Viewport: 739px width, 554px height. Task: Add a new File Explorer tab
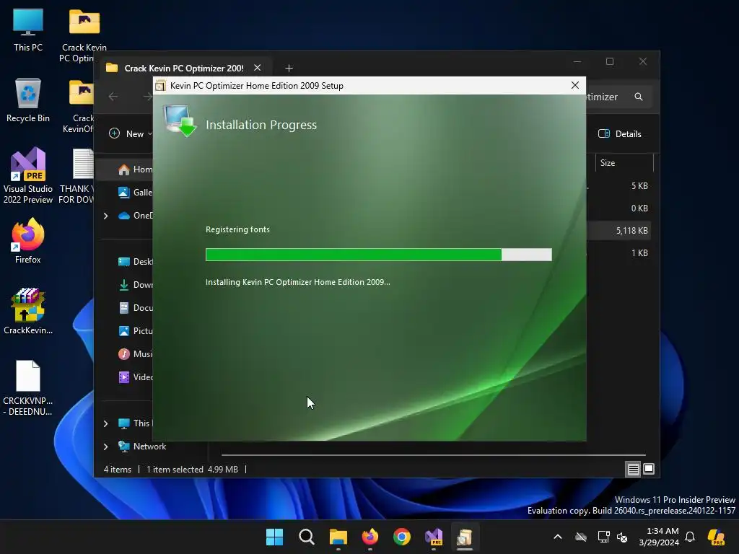[289, 69]
